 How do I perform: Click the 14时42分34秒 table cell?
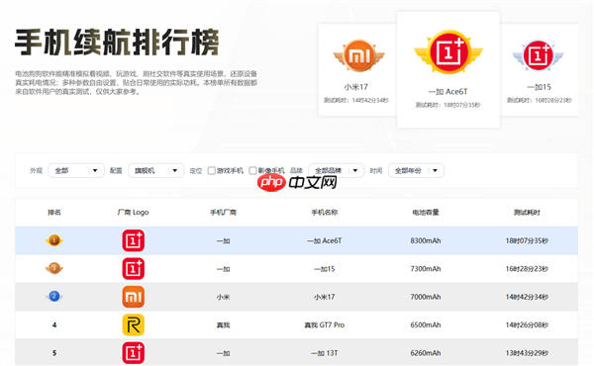click(x=527, y=297)
